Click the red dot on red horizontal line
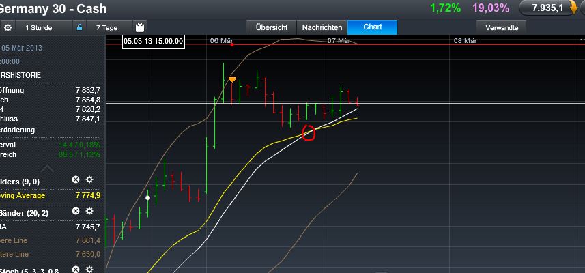This screenshot has height=273, width=585. [x=232, y=45]
